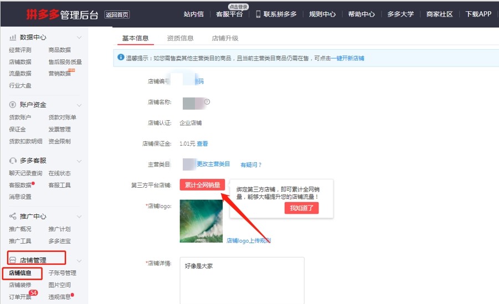Click the 累计全网销量 red button
Viewport: 499px width, 304px height.
tap(202, 185)
